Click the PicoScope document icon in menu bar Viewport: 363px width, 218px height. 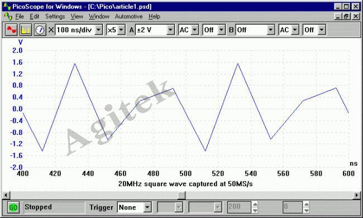coord(8,16)
